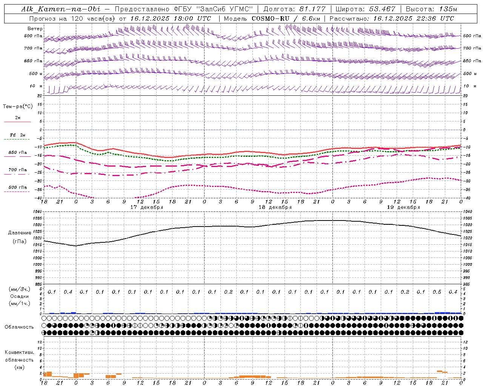The height and width of the screenshot is (386, 483).
Task: Click the 'Долгота: 81.177' header field
Action: (294, 9)
